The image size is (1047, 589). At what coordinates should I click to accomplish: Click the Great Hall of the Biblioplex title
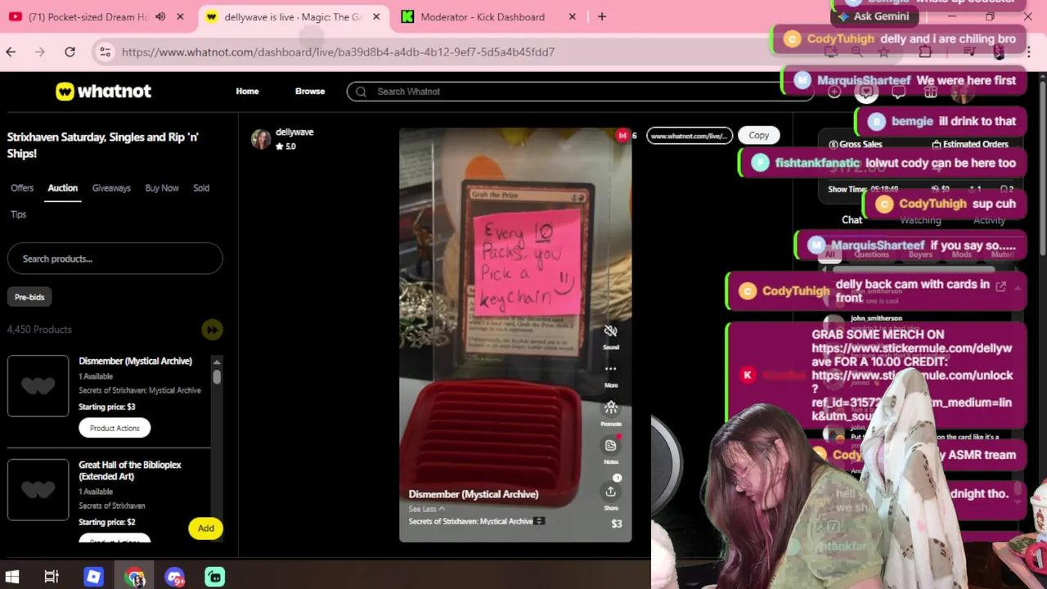[130, 470]
